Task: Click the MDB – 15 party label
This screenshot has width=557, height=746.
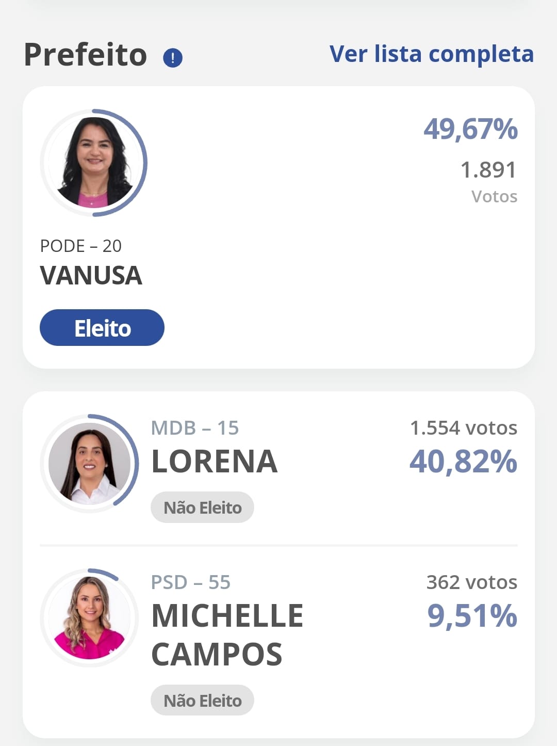Action: [x=195, y=428]
